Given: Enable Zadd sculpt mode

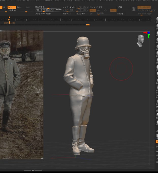Looking at the screenshot, I should pyautogui.click(x=12, y=7).
